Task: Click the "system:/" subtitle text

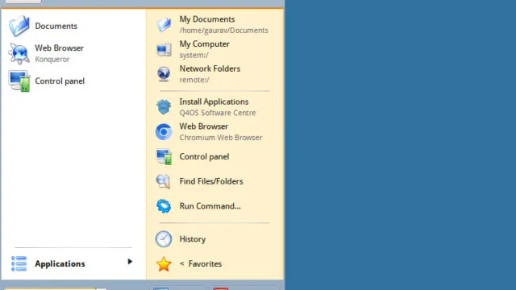Action: pyautogui.click(x=193, y=56)
